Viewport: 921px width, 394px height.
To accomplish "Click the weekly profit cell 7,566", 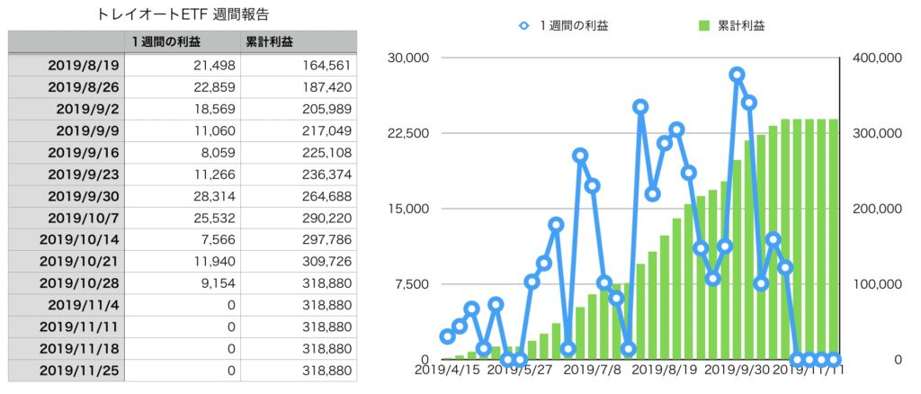I will 183,239.
